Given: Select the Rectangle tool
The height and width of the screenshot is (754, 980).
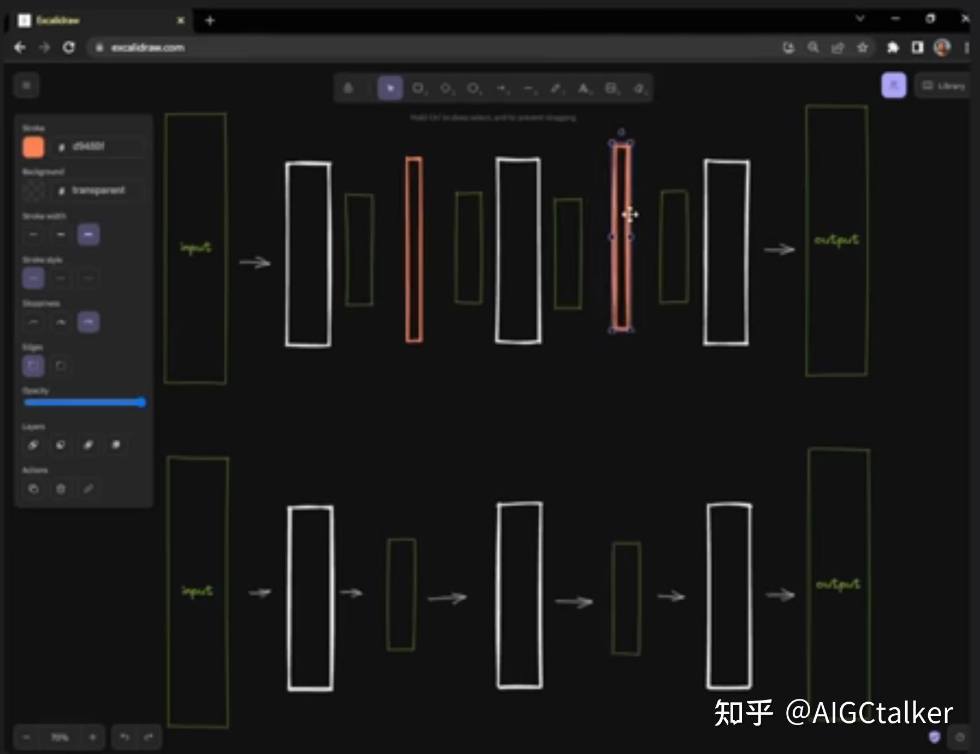Looking at the screenshot, I should pos(419,88).
